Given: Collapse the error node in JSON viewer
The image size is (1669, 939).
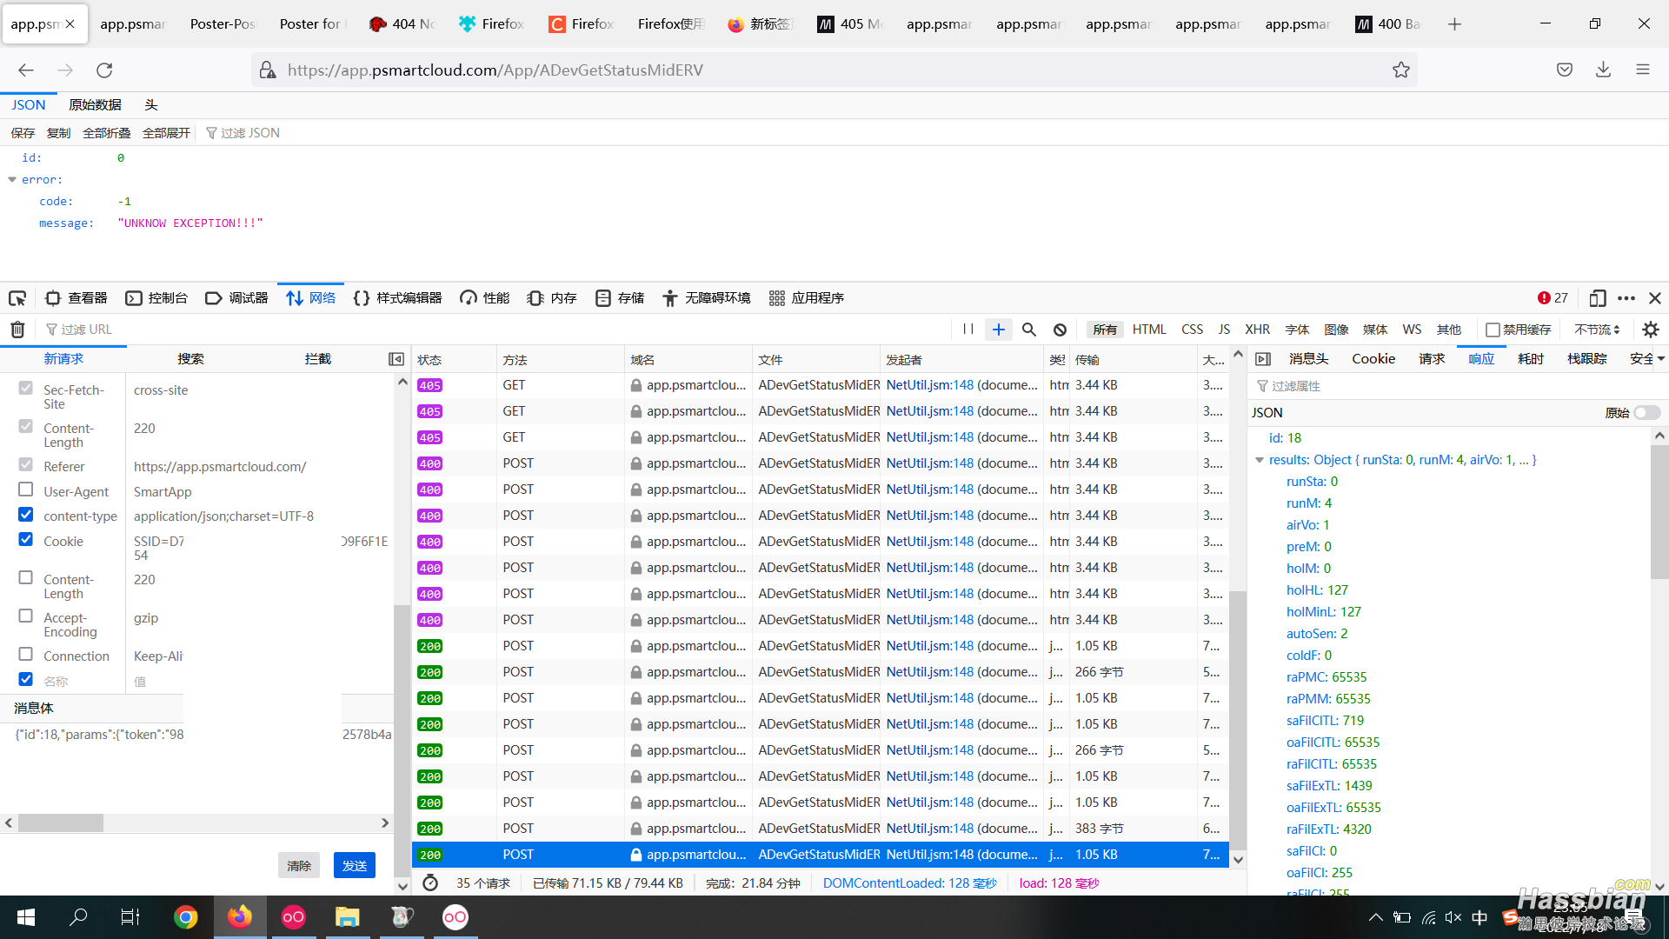Looking at the screenshot, I should (x=12, y=180).
